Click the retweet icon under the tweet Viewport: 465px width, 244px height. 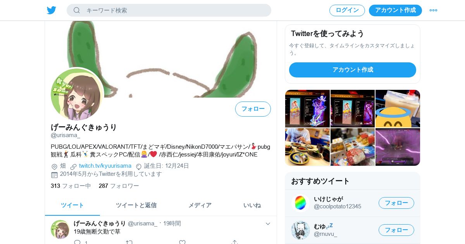click(129, 242)
